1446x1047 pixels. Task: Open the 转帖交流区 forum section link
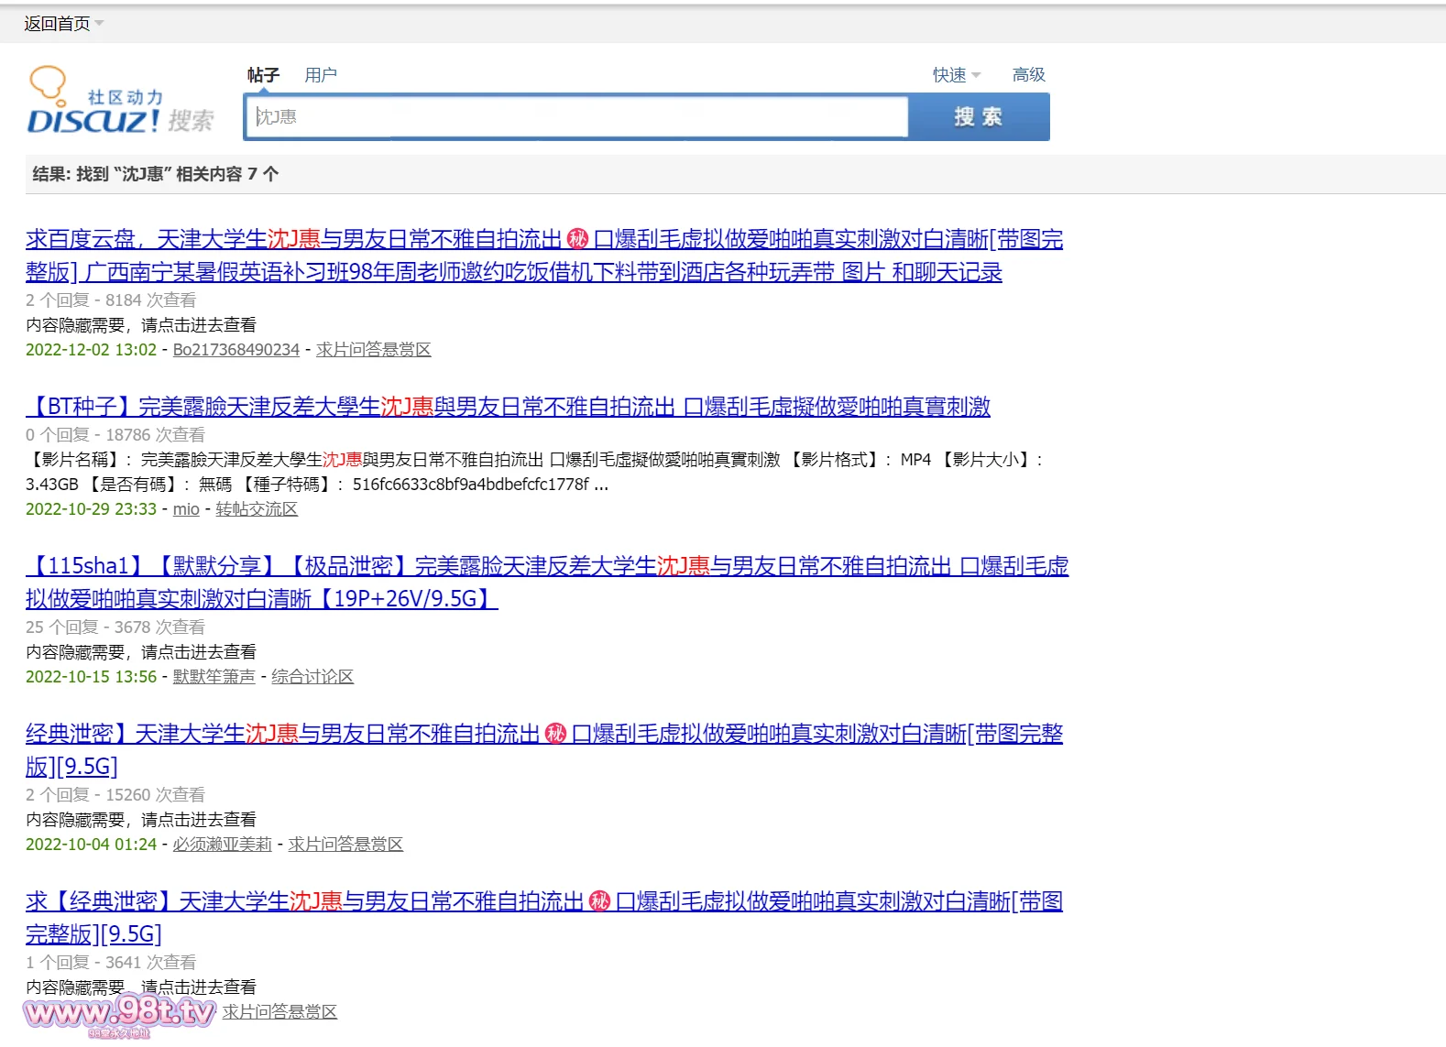[x=257, y=509]
